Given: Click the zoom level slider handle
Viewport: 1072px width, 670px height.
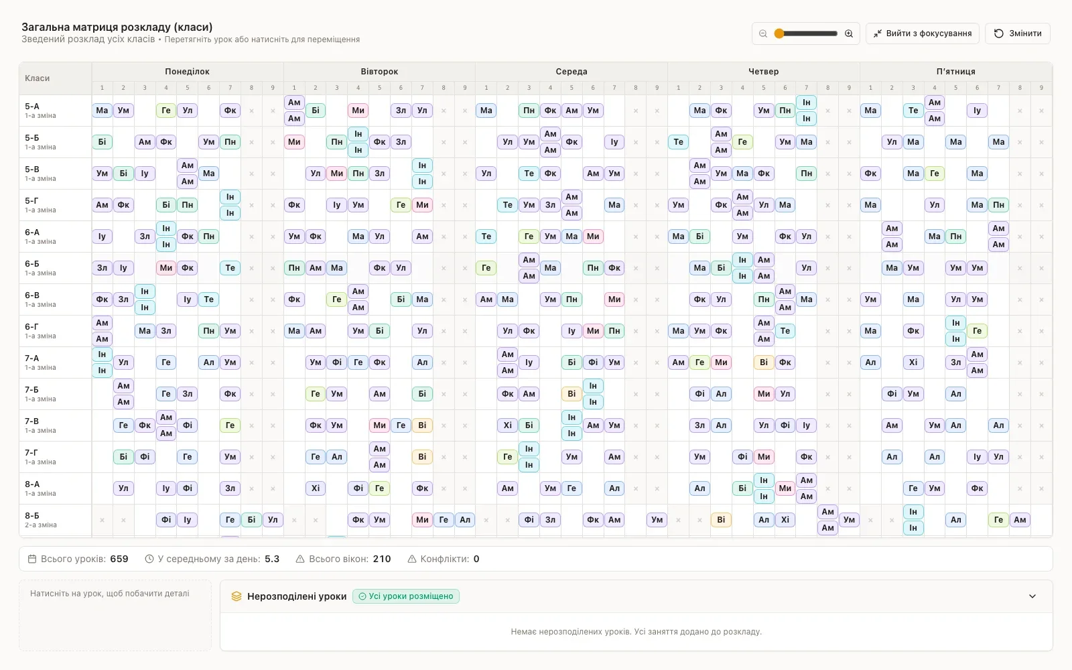Looking at the screenshot, I should [779, 33].
